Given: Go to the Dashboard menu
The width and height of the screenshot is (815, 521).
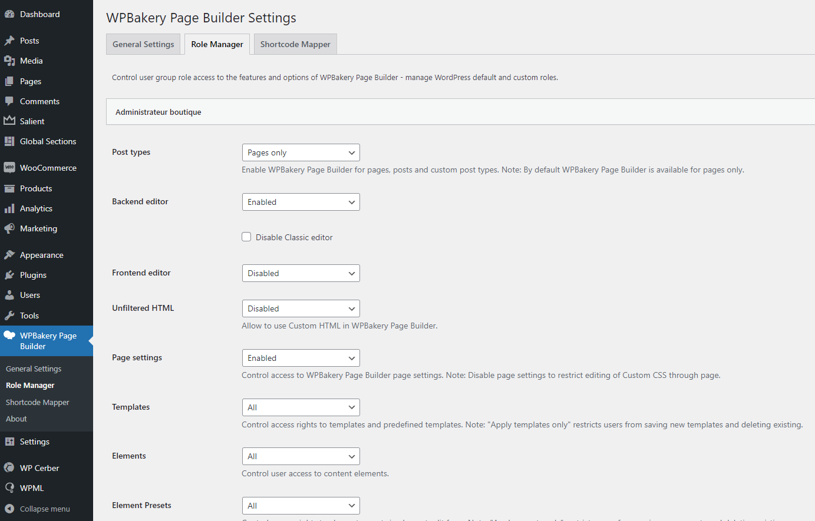Looking at the screenshot, I should 39,14.
